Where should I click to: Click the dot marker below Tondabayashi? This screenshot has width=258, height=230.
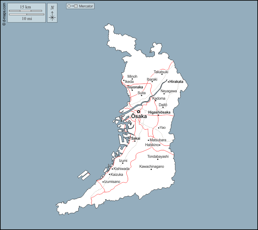(x=158, y=159)
